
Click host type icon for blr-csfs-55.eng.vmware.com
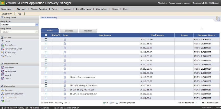[x=65, y=90]
